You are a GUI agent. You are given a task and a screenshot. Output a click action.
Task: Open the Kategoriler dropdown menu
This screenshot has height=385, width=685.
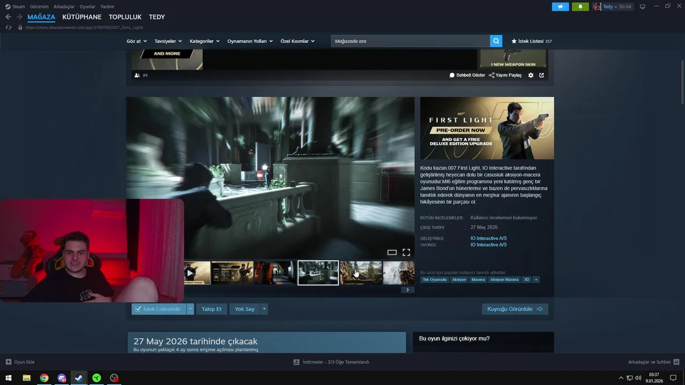tap(204, 41)
